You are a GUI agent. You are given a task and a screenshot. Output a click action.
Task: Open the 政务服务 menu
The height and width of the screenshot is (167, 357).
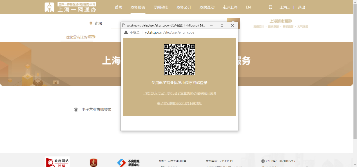click(x=138, y=7)
